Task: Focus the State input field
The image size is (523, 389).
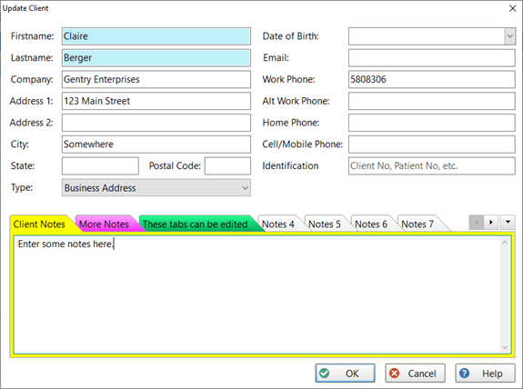Action: pos(100,166)
